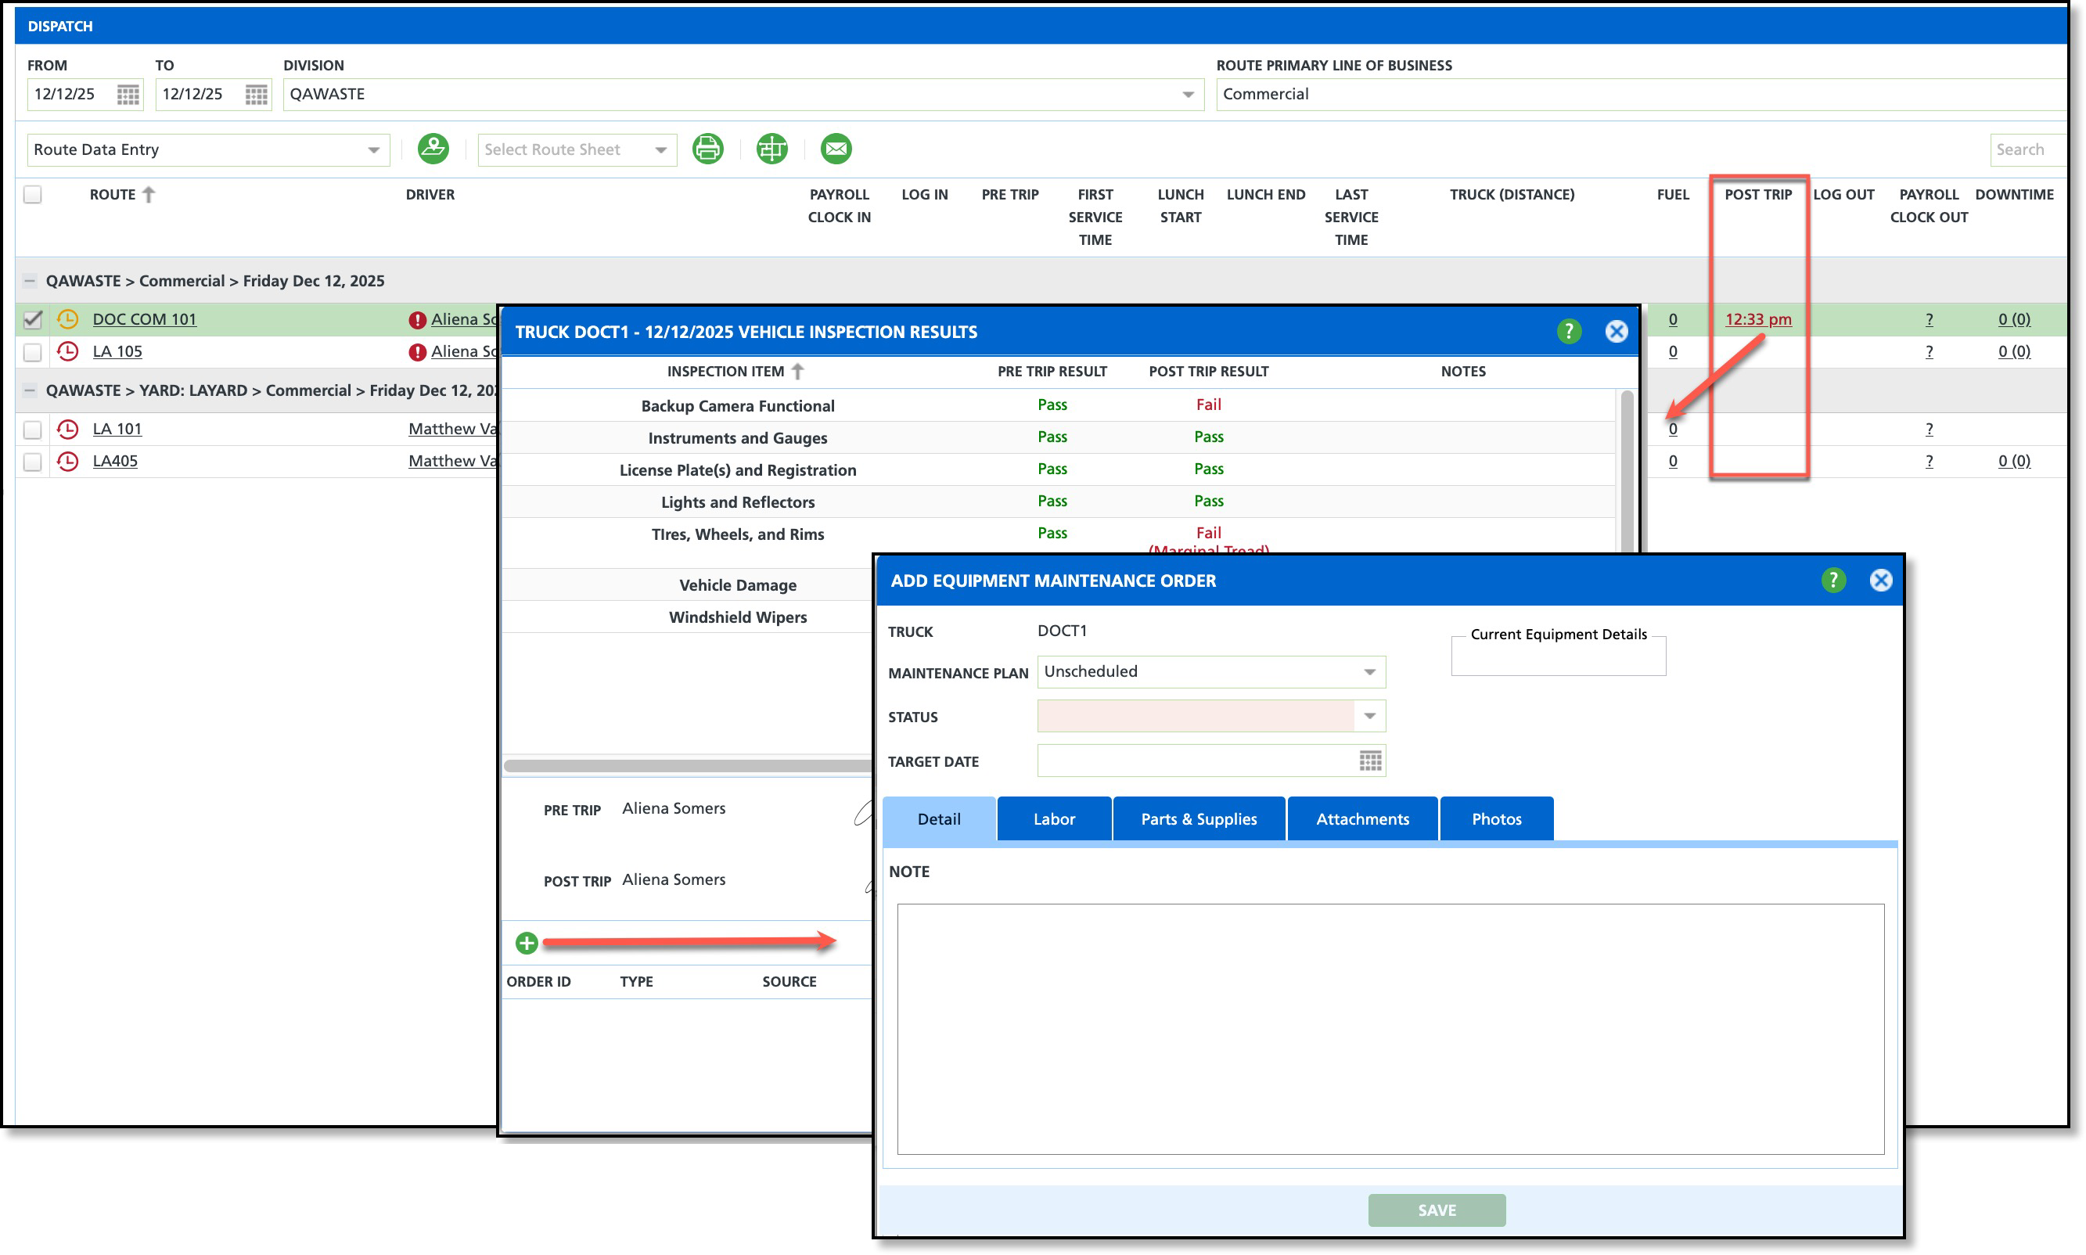Viewport: 2086px width, 1255px height.
Task: Uncheck the DOC COM 101 route checkbox
Action: click(32, 320)
